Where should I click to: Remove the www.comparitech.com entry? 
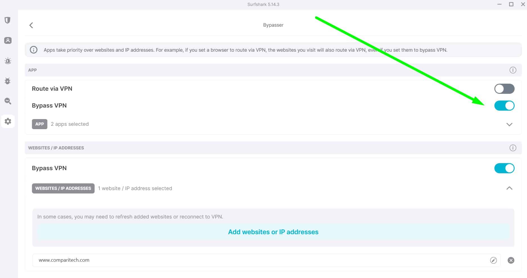511,260
